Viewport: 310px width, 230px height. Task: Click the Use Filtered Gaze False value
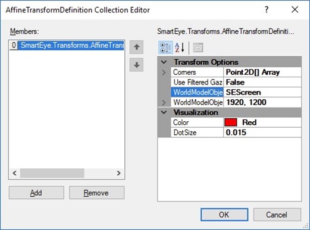(262, 82)
